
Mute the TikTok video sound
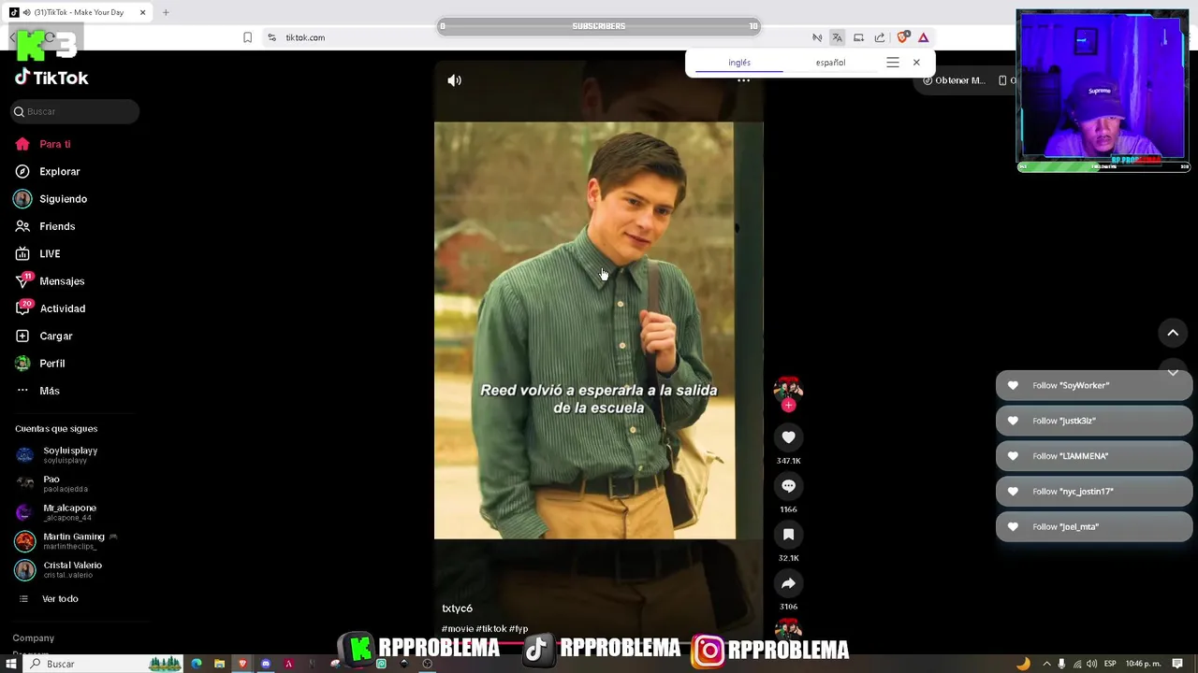click(x=455, y=80)
